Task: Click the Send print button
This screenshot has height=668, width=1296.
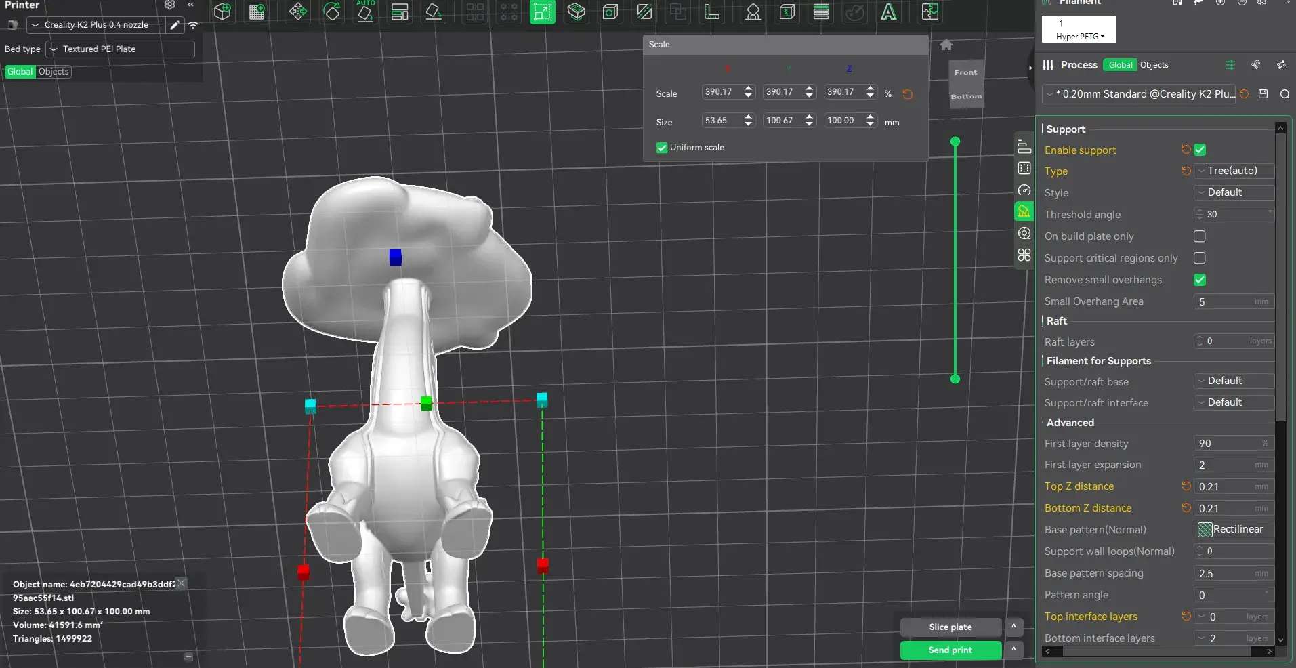Action: pyautogui.click(x=950, y=650)
